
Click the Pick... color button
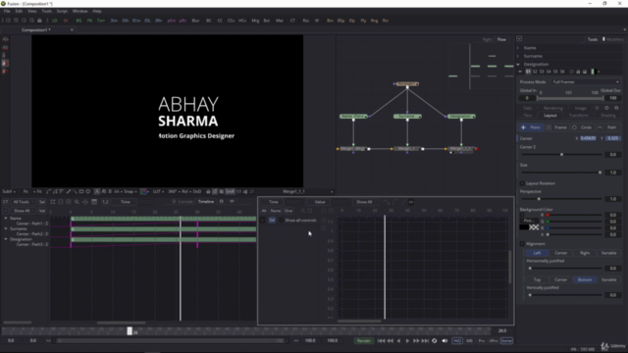click(x=529, y=221)
